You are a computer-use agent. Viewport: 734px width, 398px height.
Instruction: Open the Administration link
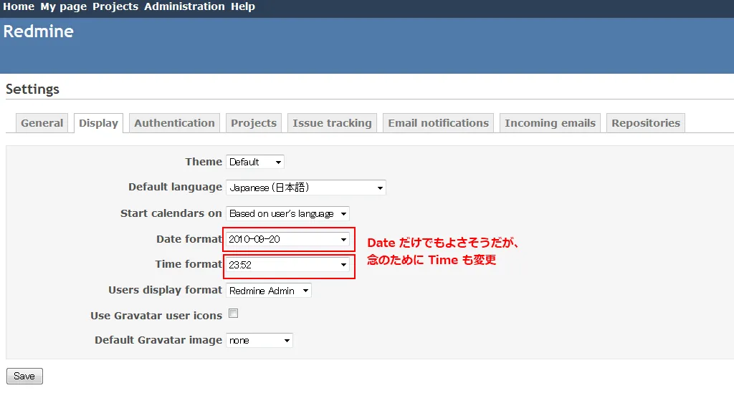184,6
